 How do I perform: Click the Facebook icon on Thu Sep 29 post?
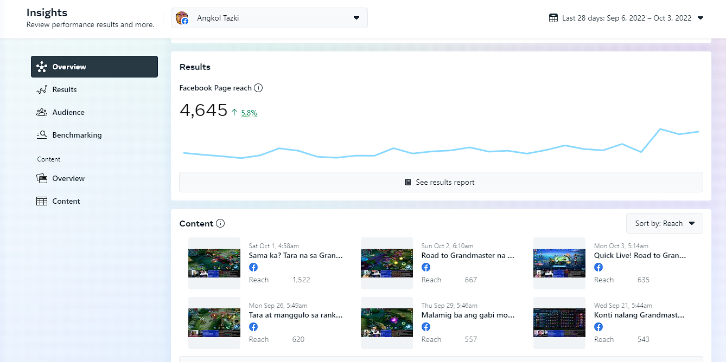point(426,327)
